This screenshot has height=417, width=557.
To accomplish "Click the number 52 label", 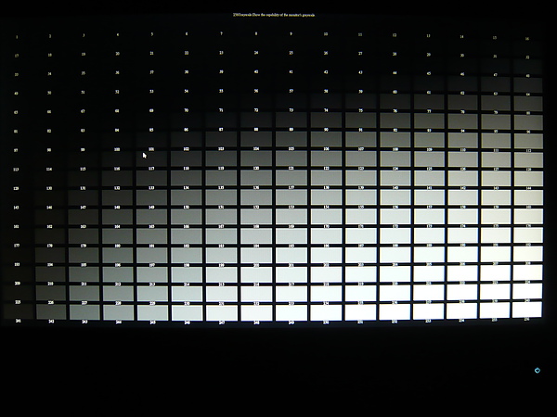I will (117, 92).
